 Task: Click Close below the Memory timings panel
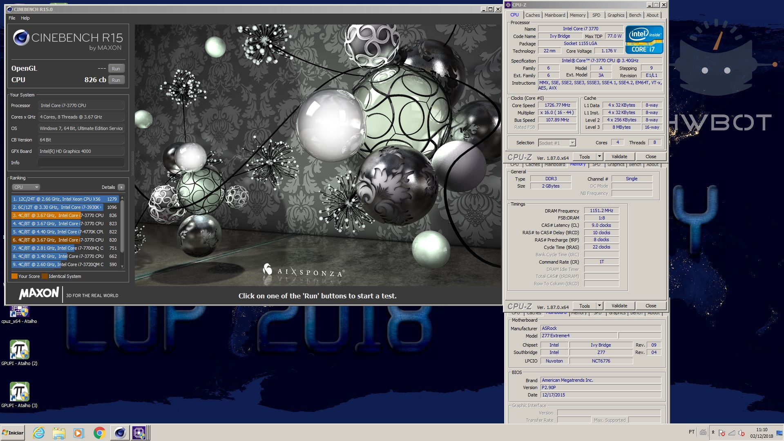click(651, 306)
